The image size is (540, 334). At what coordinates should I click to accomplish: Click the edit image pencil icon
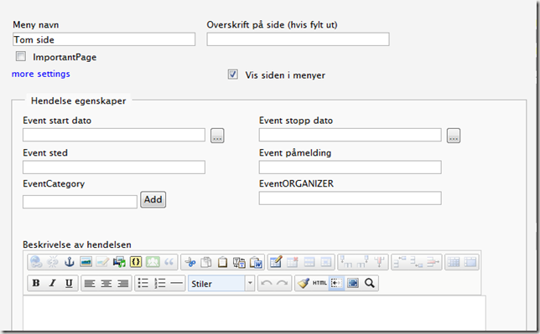[x=102, y=262]
